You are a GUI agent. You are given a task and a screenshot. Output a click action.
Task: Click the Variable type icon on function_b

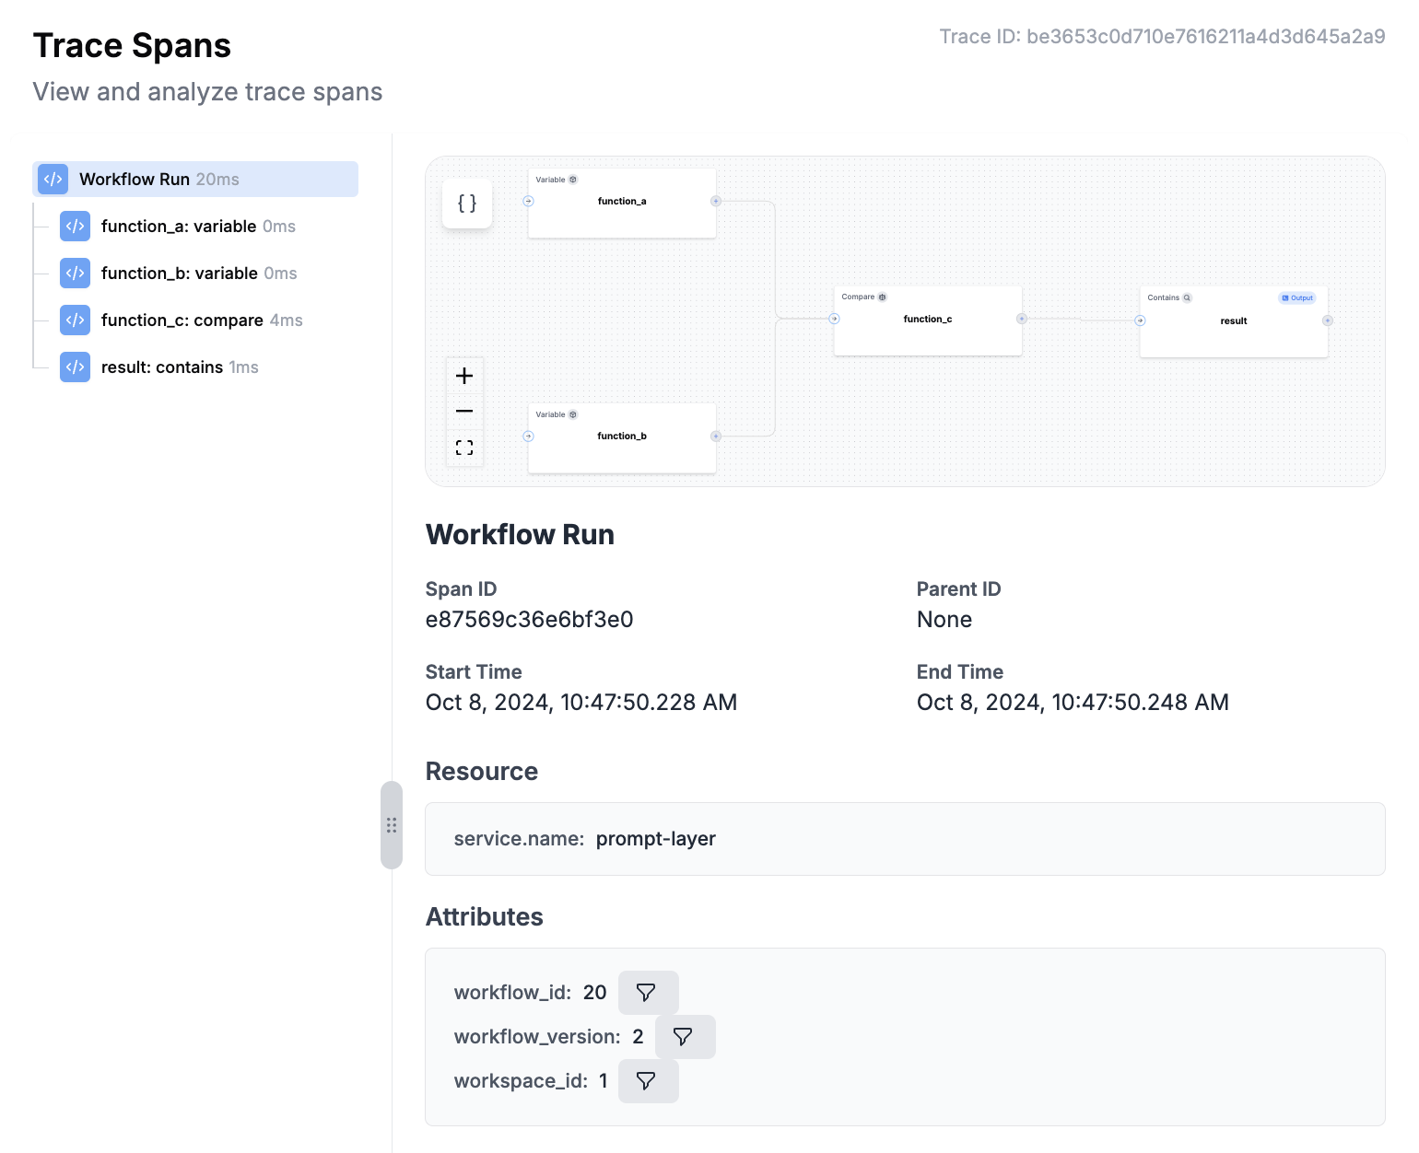click(x=573, y=414)
